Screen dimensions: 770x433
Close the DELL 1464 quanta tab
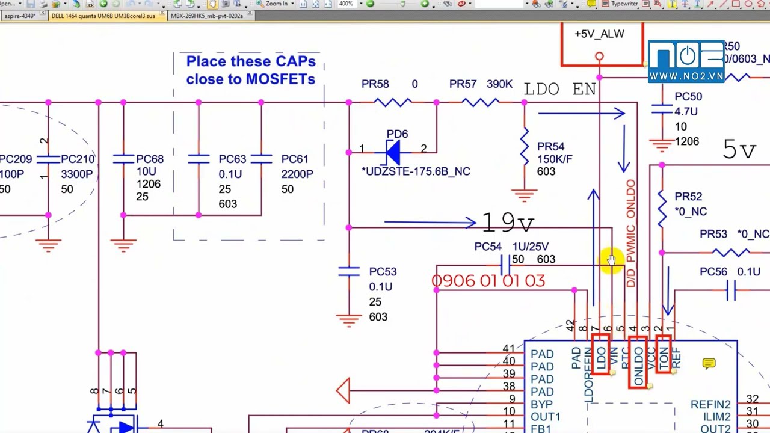162,13
